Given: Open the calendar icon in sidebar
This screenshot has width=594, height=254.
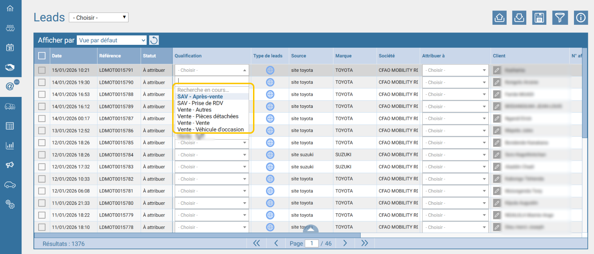Looking at the screenshot, I should (x=10, y=47).
